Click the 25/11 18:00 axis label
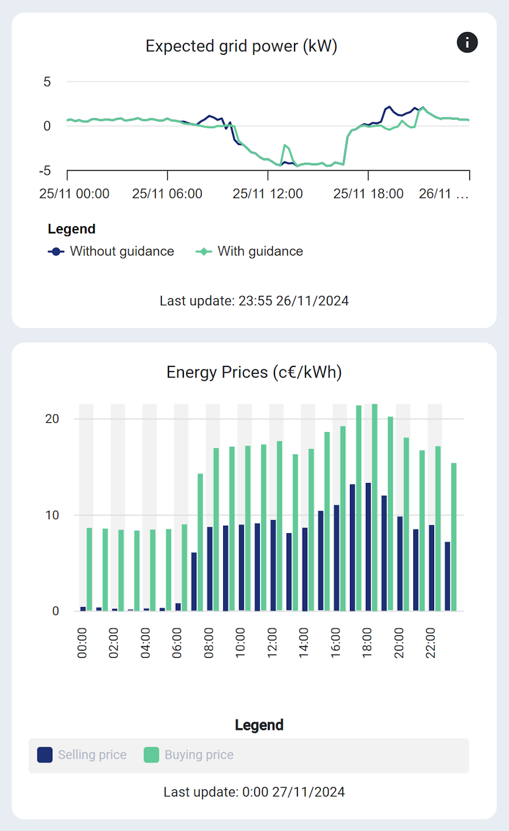This screenshot has height=831, width=509. pos(368,194)
